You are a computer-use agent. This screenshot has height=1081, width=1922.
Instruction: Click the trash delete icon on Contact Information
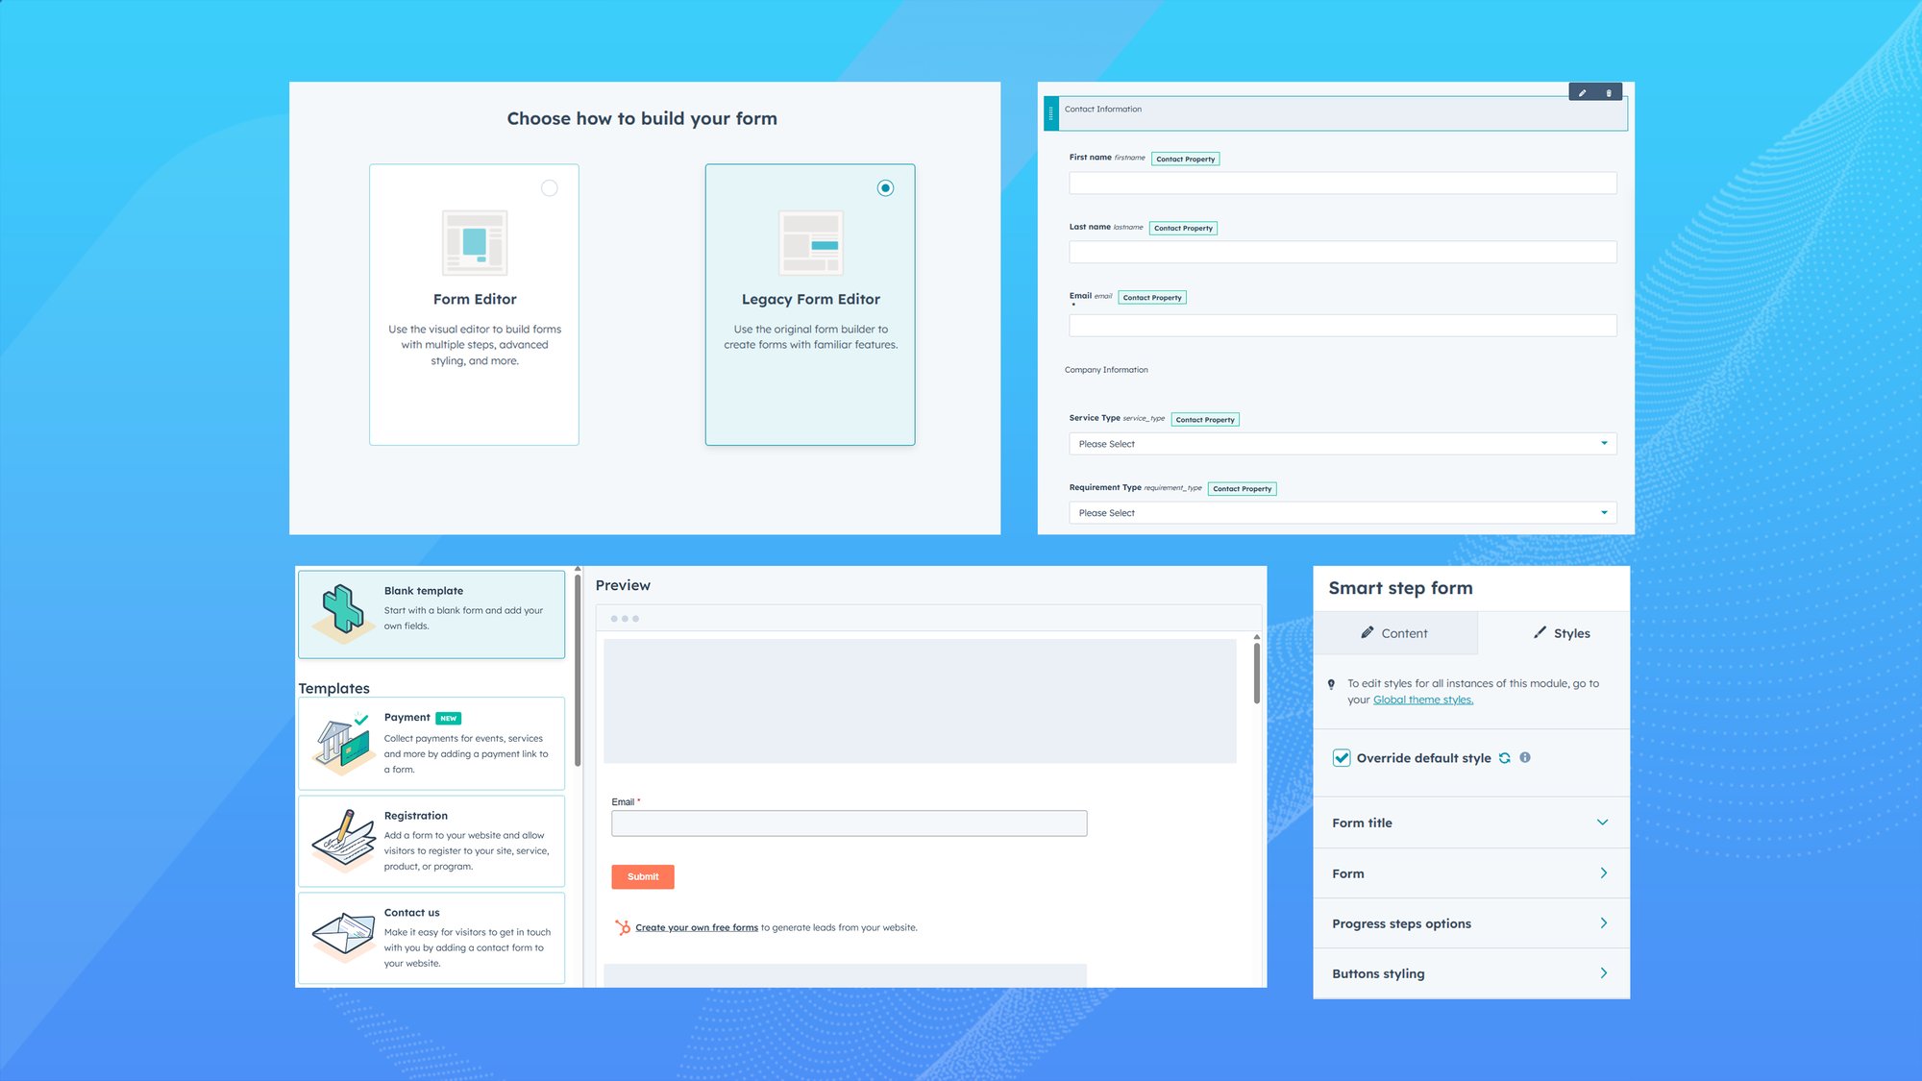1609,93
